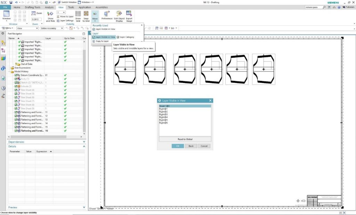Switch to the Drafting Tools tab

tap(32, 7)
